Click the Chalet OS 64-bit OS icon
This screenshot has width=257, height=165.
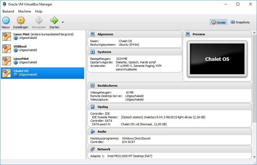pos(7,73)
